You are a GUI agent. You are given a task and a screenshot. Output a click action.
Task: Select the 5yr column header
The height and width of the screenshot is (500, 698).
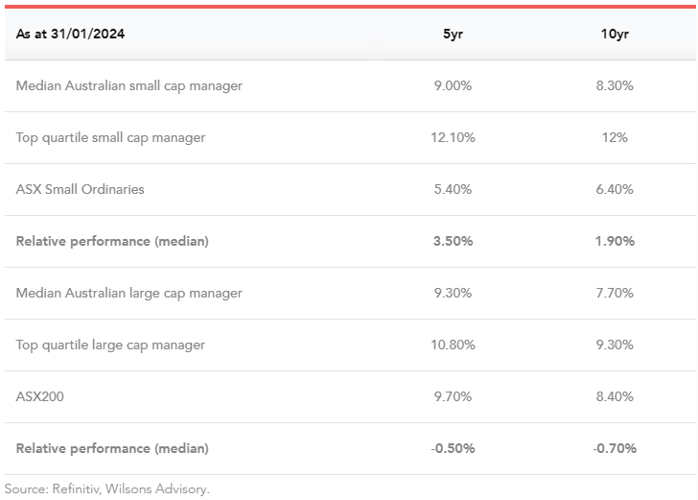(453, 34)
